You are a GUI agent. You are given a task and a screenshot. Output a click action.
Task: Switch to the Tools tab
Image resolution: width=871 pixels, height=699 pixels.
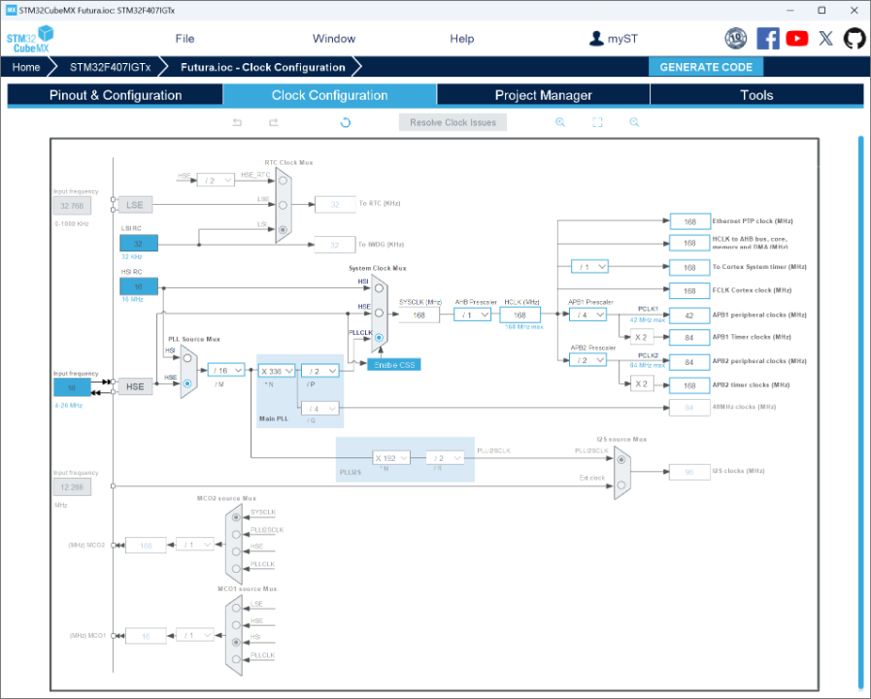coord(756,95)
